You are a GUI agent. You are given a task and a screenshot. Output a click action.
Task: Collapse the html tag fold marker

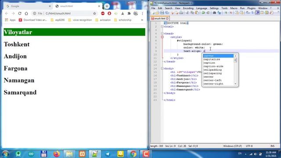pos(162,26)
